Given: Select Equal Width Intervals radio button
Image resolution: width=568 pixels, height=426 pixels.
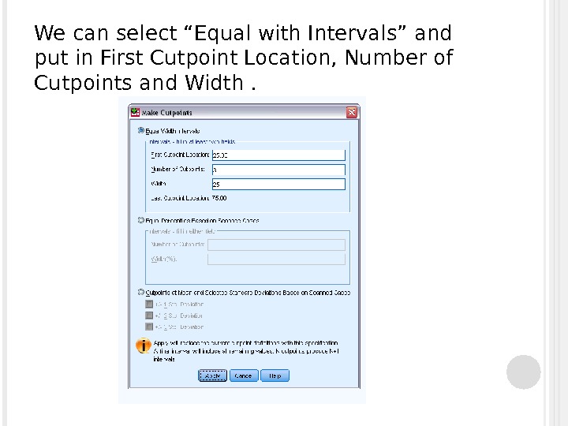Looking at the screenshot, I should [141, 130].
